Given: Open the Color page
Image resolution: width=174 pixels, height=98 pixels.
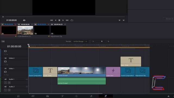Looking at the screenshot, I should coord(76,96).
